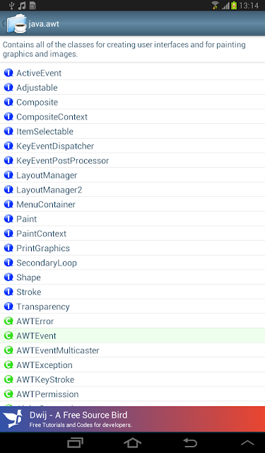The image size is (265, 453).
Task: Open the LayoutManager2 interface entry
Action: (x=132, y=190)
